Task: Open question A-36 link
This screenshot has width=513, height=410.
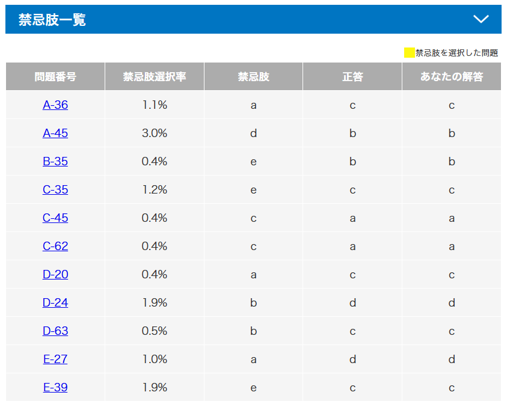Action: [x=55, y=105]
